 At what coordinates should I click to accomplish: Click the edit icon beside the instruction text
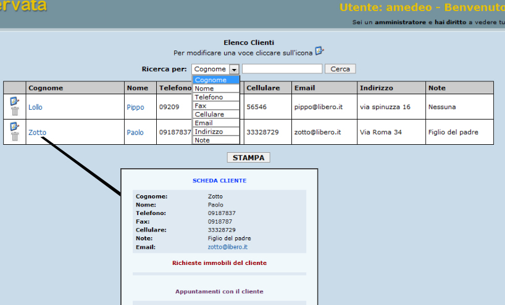[319, 51]
